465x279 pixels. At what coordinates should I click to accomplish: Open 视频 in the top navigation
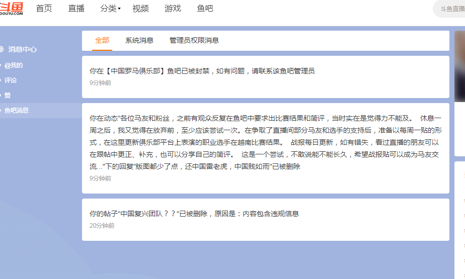tap(140, 9)
